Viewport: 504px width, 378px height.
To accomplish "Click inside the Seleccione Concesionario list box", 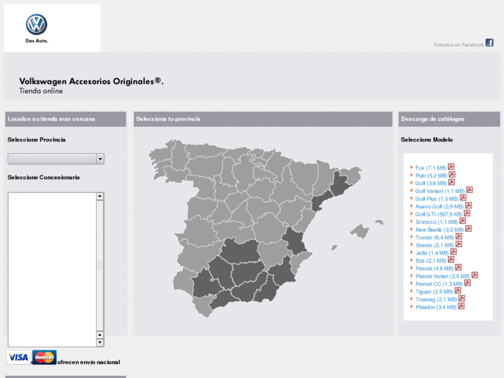I will pos(52,270).
